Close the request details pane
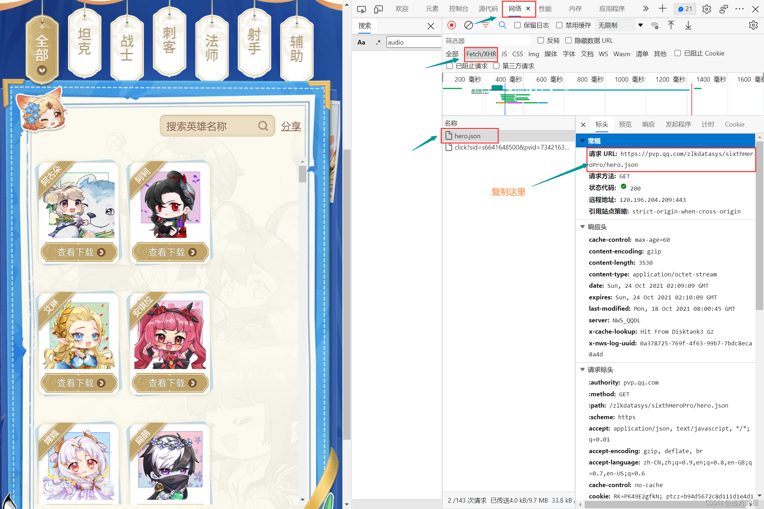The image size is (764, 509). coord(583,124)
